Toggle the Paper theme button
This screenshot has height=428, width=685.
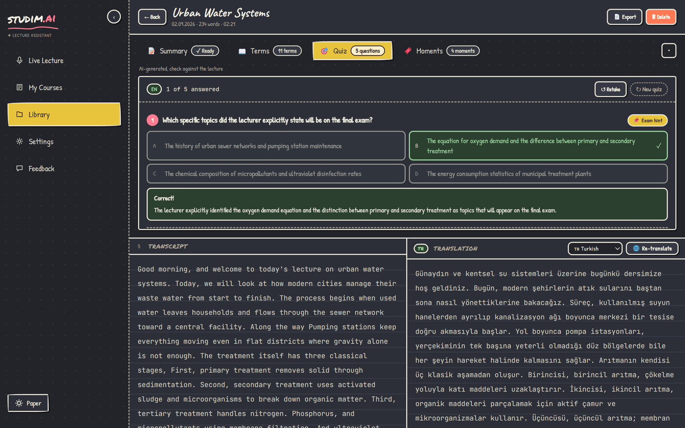[x=28, y=403]
